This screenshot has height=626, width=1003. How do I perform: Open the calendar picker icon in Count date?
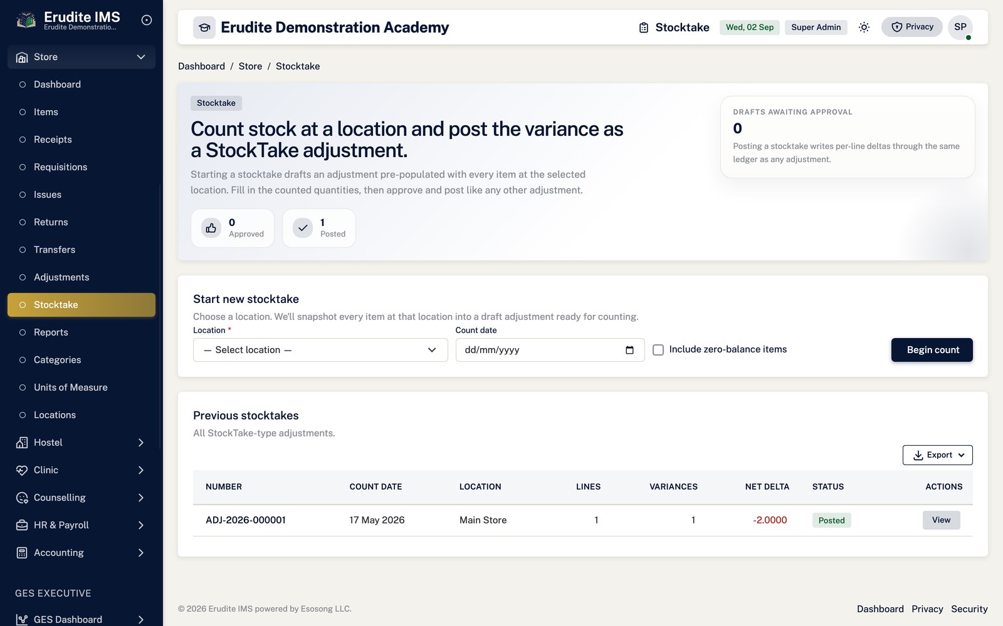[629, 350]
